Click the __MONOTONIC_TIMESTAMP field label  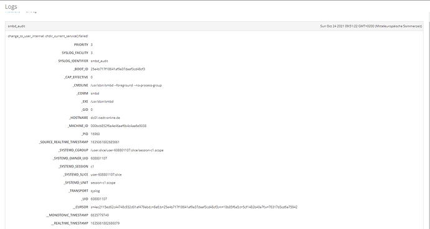pyautogui.click(x=67, y=215)
